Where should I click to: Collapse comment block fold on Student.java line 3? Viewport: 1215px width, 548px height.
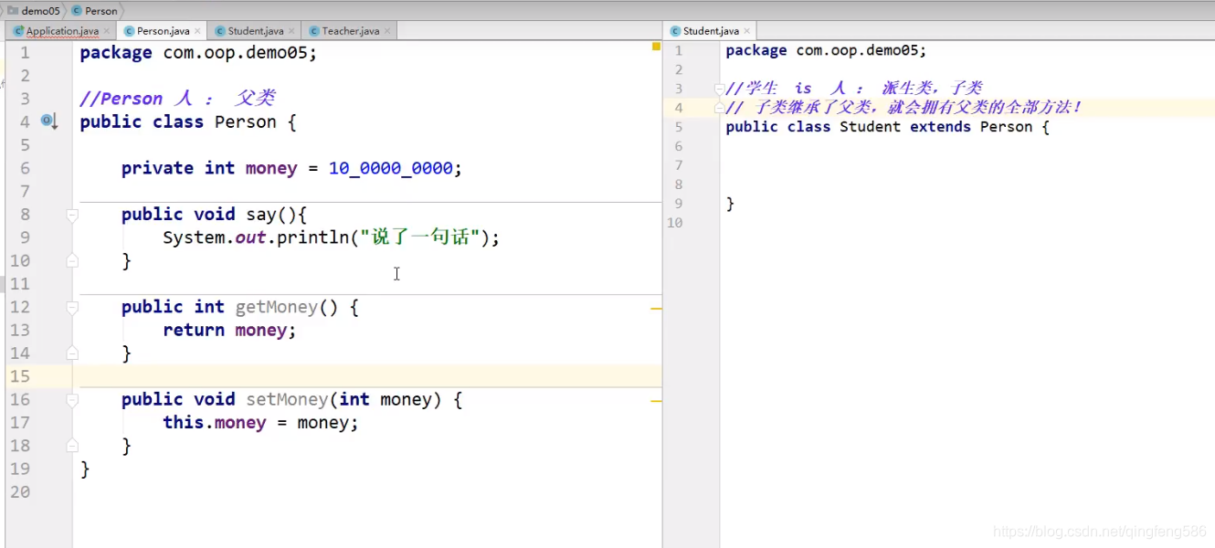(x=719, y=89)
